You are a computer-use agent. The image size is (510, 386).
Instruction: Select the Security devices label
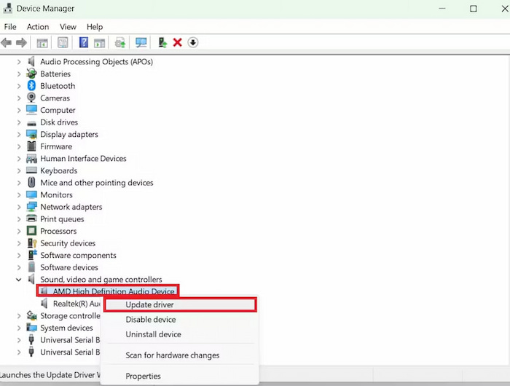[x=68, y=243]
